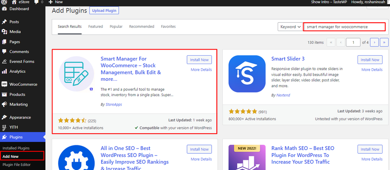Click Smart Manager plugin thumbnail icon
Screen dimensions: 390x170
click(x=76, y=74)
